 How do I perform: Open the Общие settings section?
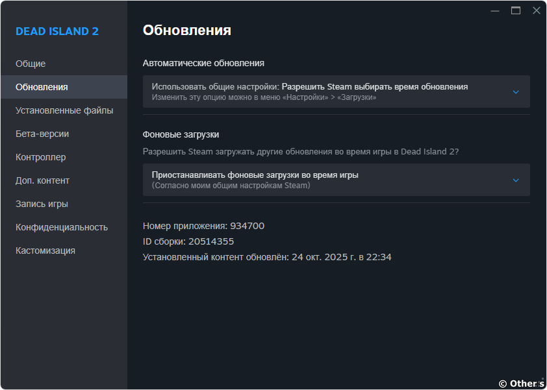[31, 64]
